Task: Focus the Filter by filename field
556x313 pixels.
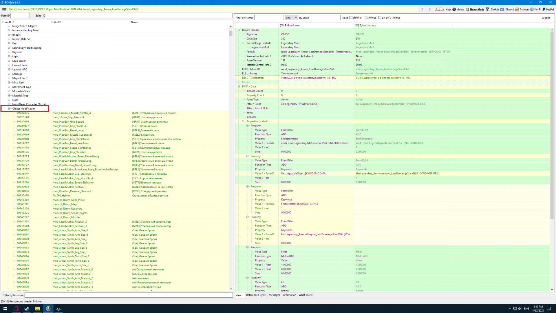Action: coord(128,295)
